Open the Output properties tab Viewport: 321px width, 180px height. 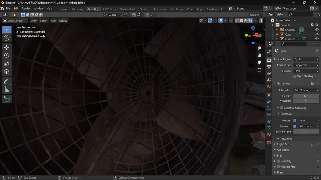(269, 67)
